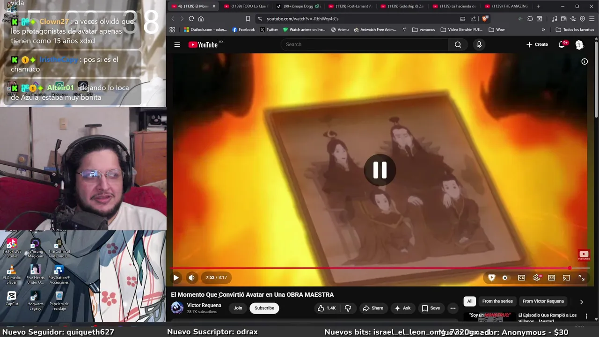The image size is (599, 337).
Task: Click the search magnifier button
Action: (458, 44)
